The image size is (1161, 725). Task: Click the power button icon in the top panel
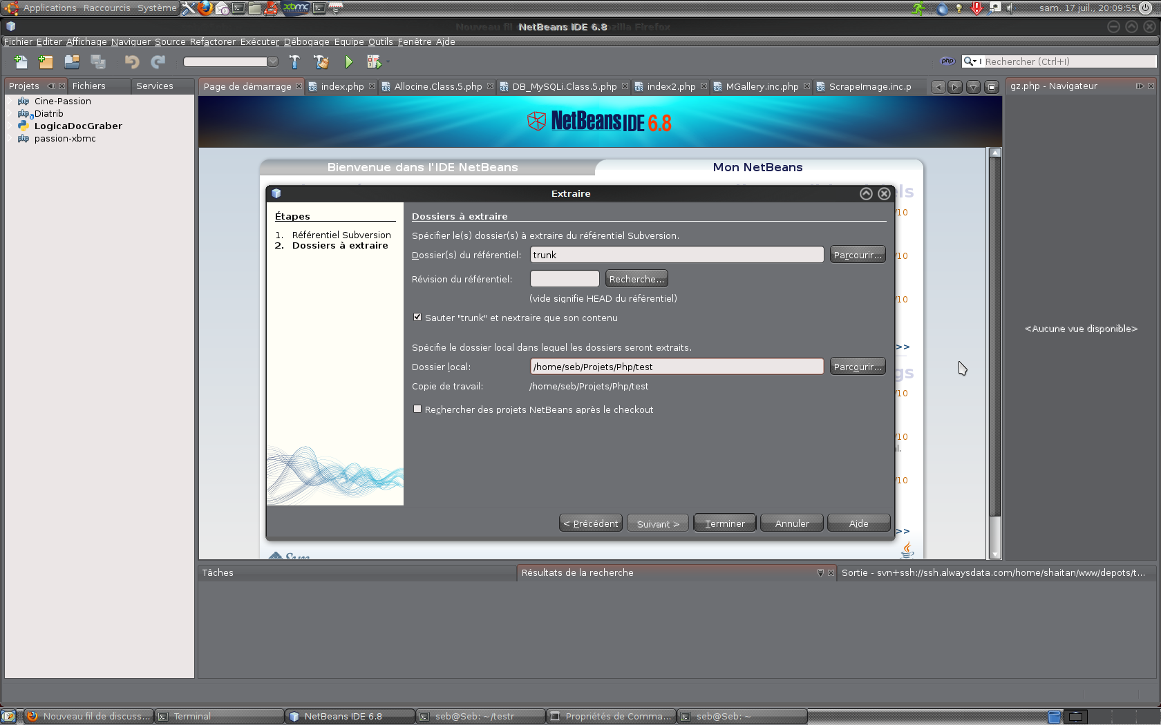point(1145,8)
